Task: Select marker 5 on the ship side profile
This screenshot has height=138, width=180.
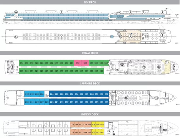Action: click(x=62, y=12)
